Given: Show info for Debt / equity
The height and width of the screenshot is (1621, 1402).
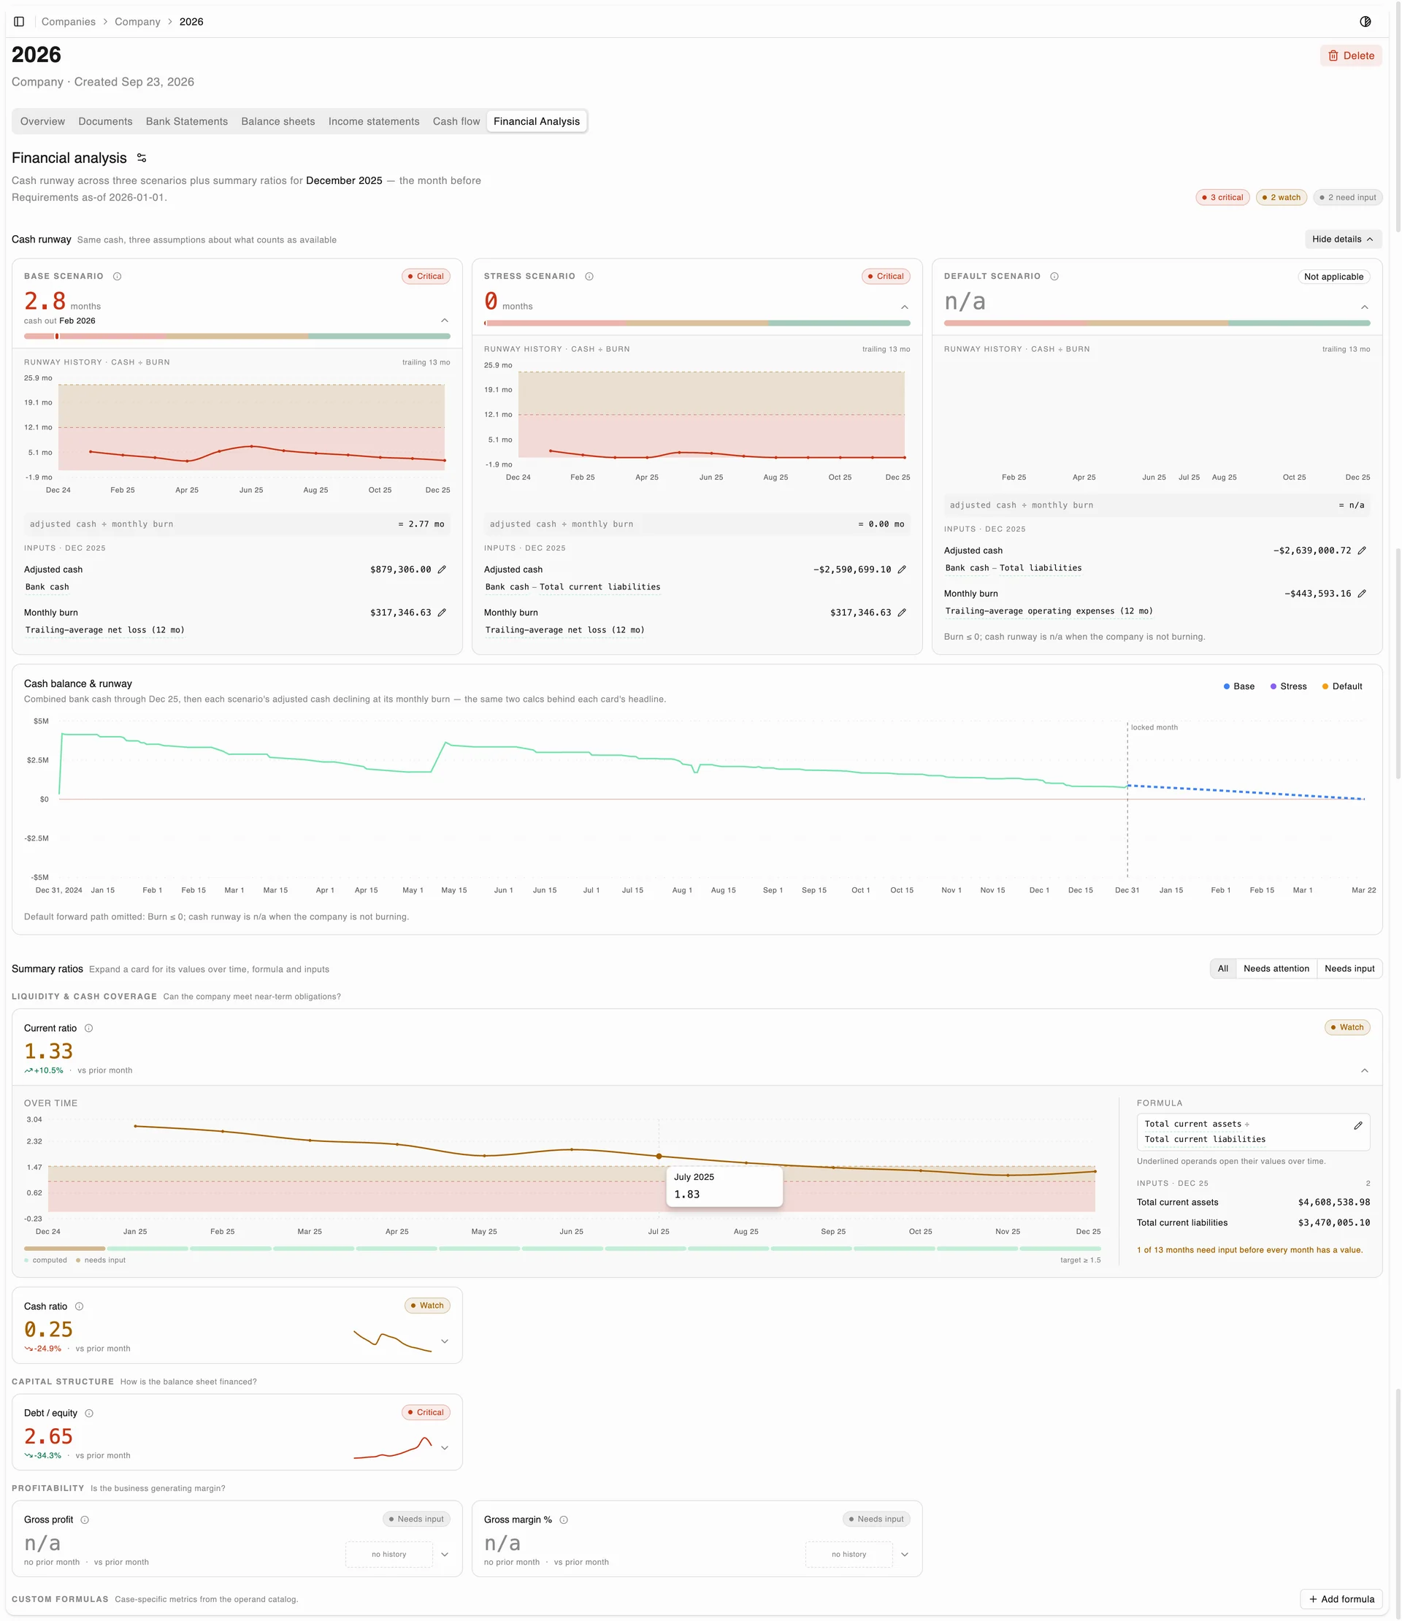Looking at the screenshot, I should pyautogui.click(x=89, y=1413).
